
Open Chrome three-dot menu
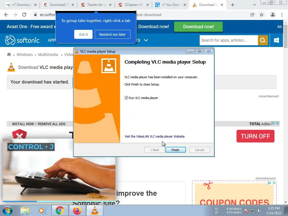point(282,15)
